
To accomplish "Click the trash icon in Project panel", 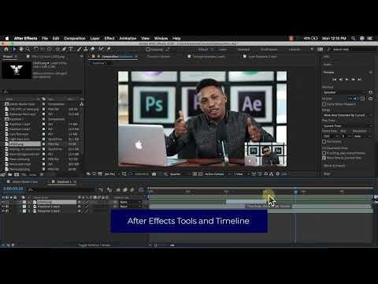I will (42, 174).
